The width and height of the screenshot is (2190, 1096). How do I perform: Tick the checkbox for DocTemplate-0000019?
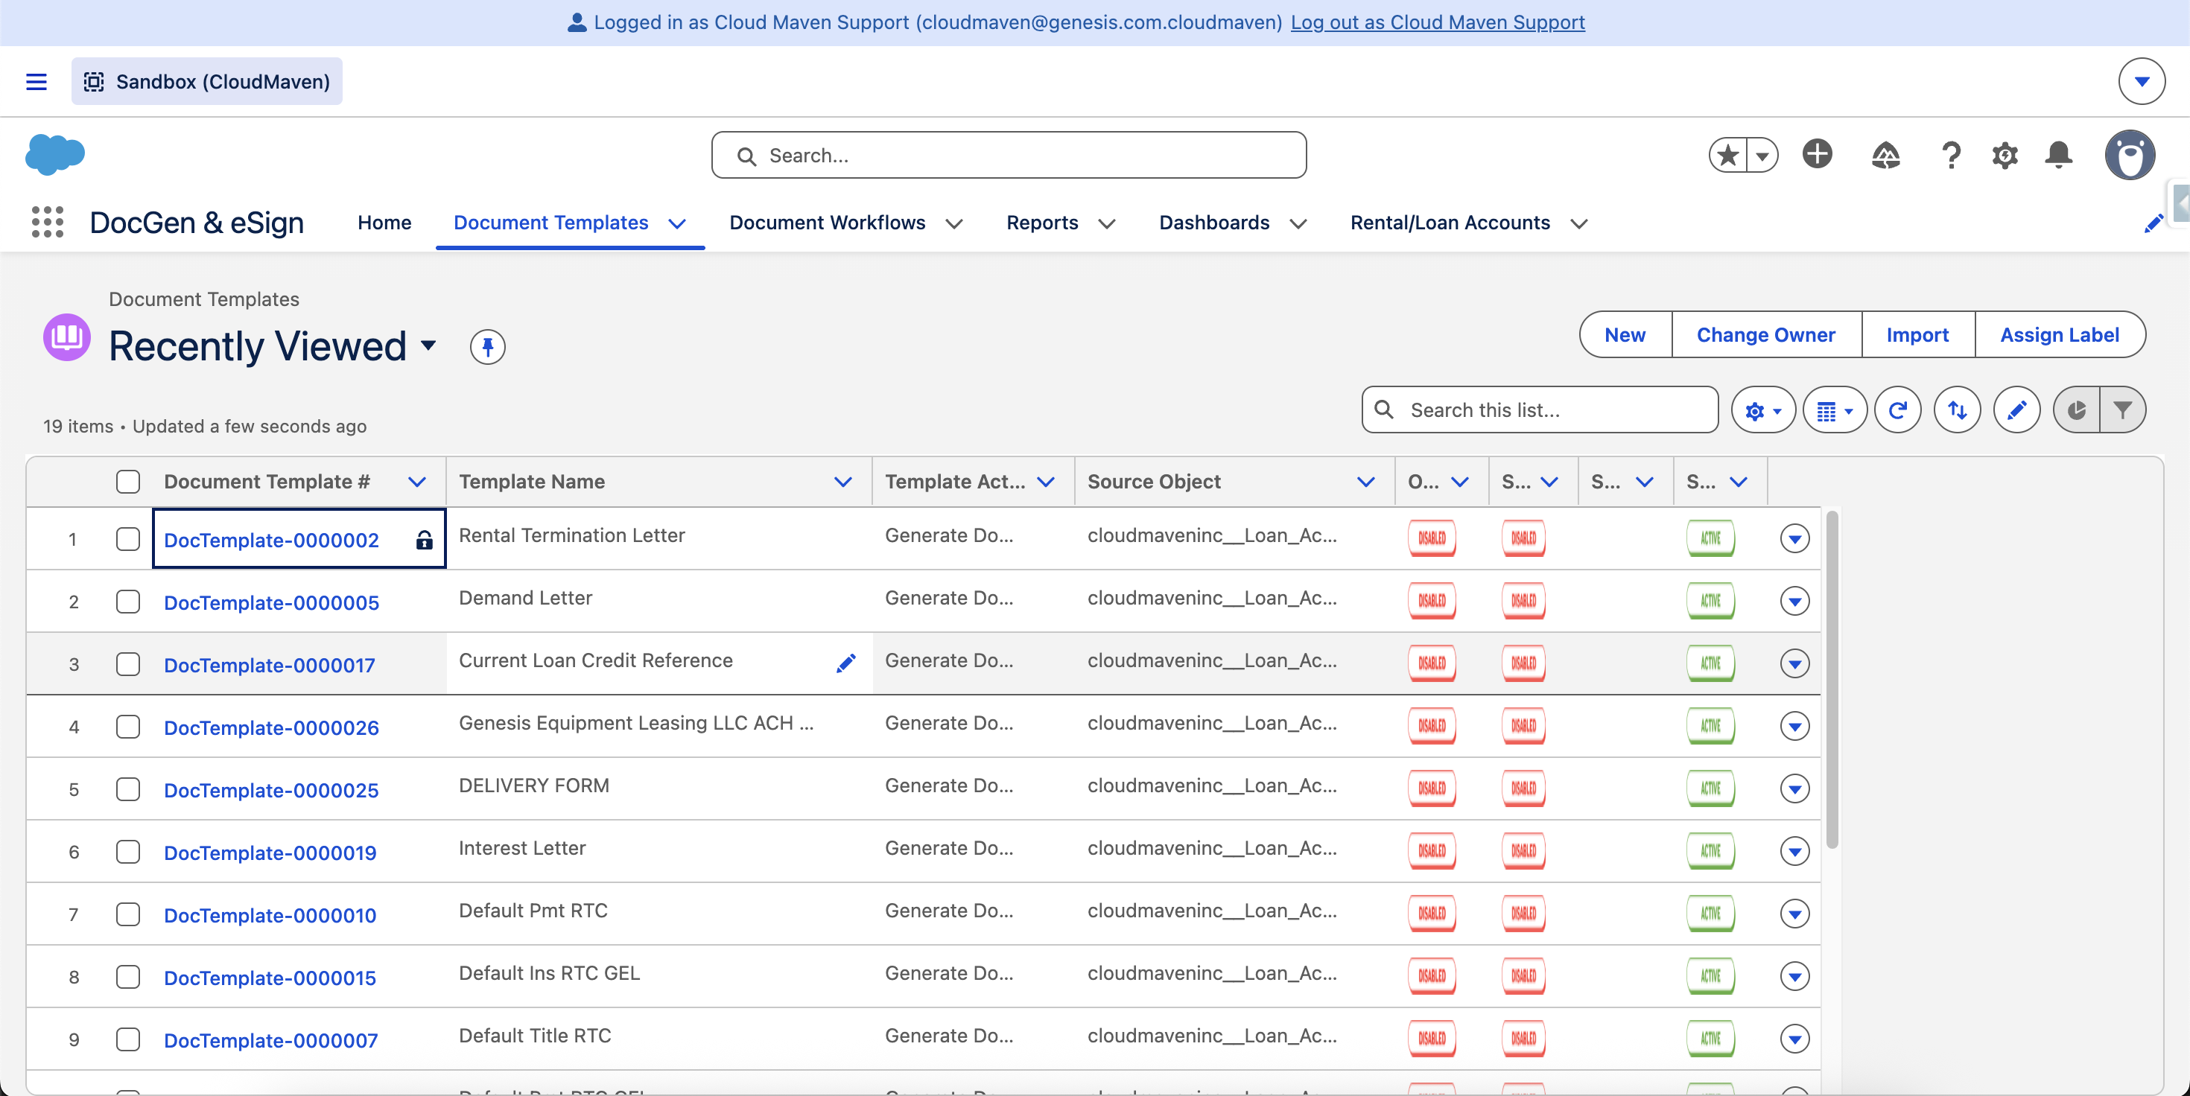128,851
